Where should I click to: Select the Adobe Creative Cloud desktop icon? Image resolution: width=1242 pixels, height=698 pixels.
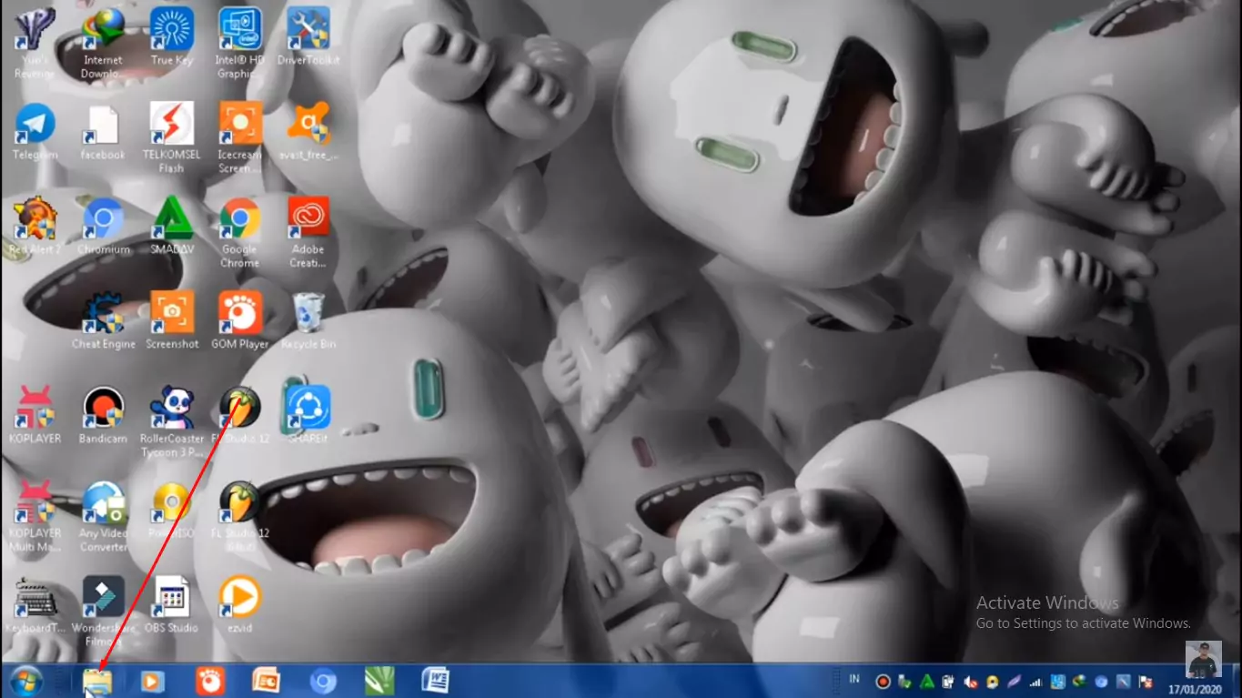308,233
